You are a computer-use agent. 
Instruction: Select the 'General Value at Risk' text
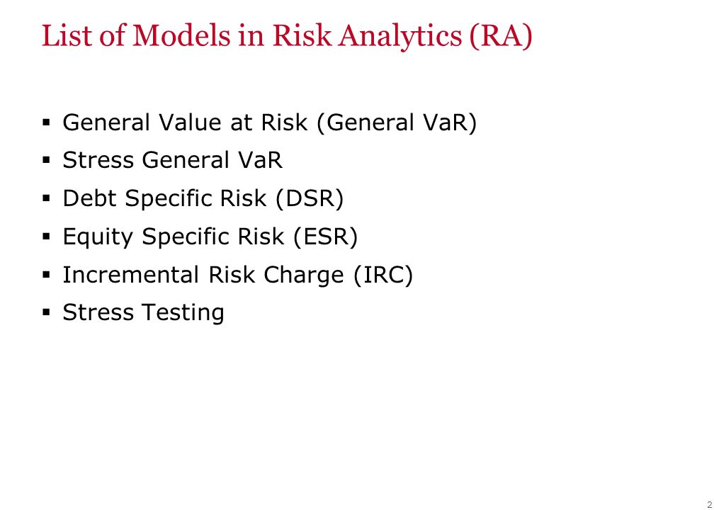[185, 122]
